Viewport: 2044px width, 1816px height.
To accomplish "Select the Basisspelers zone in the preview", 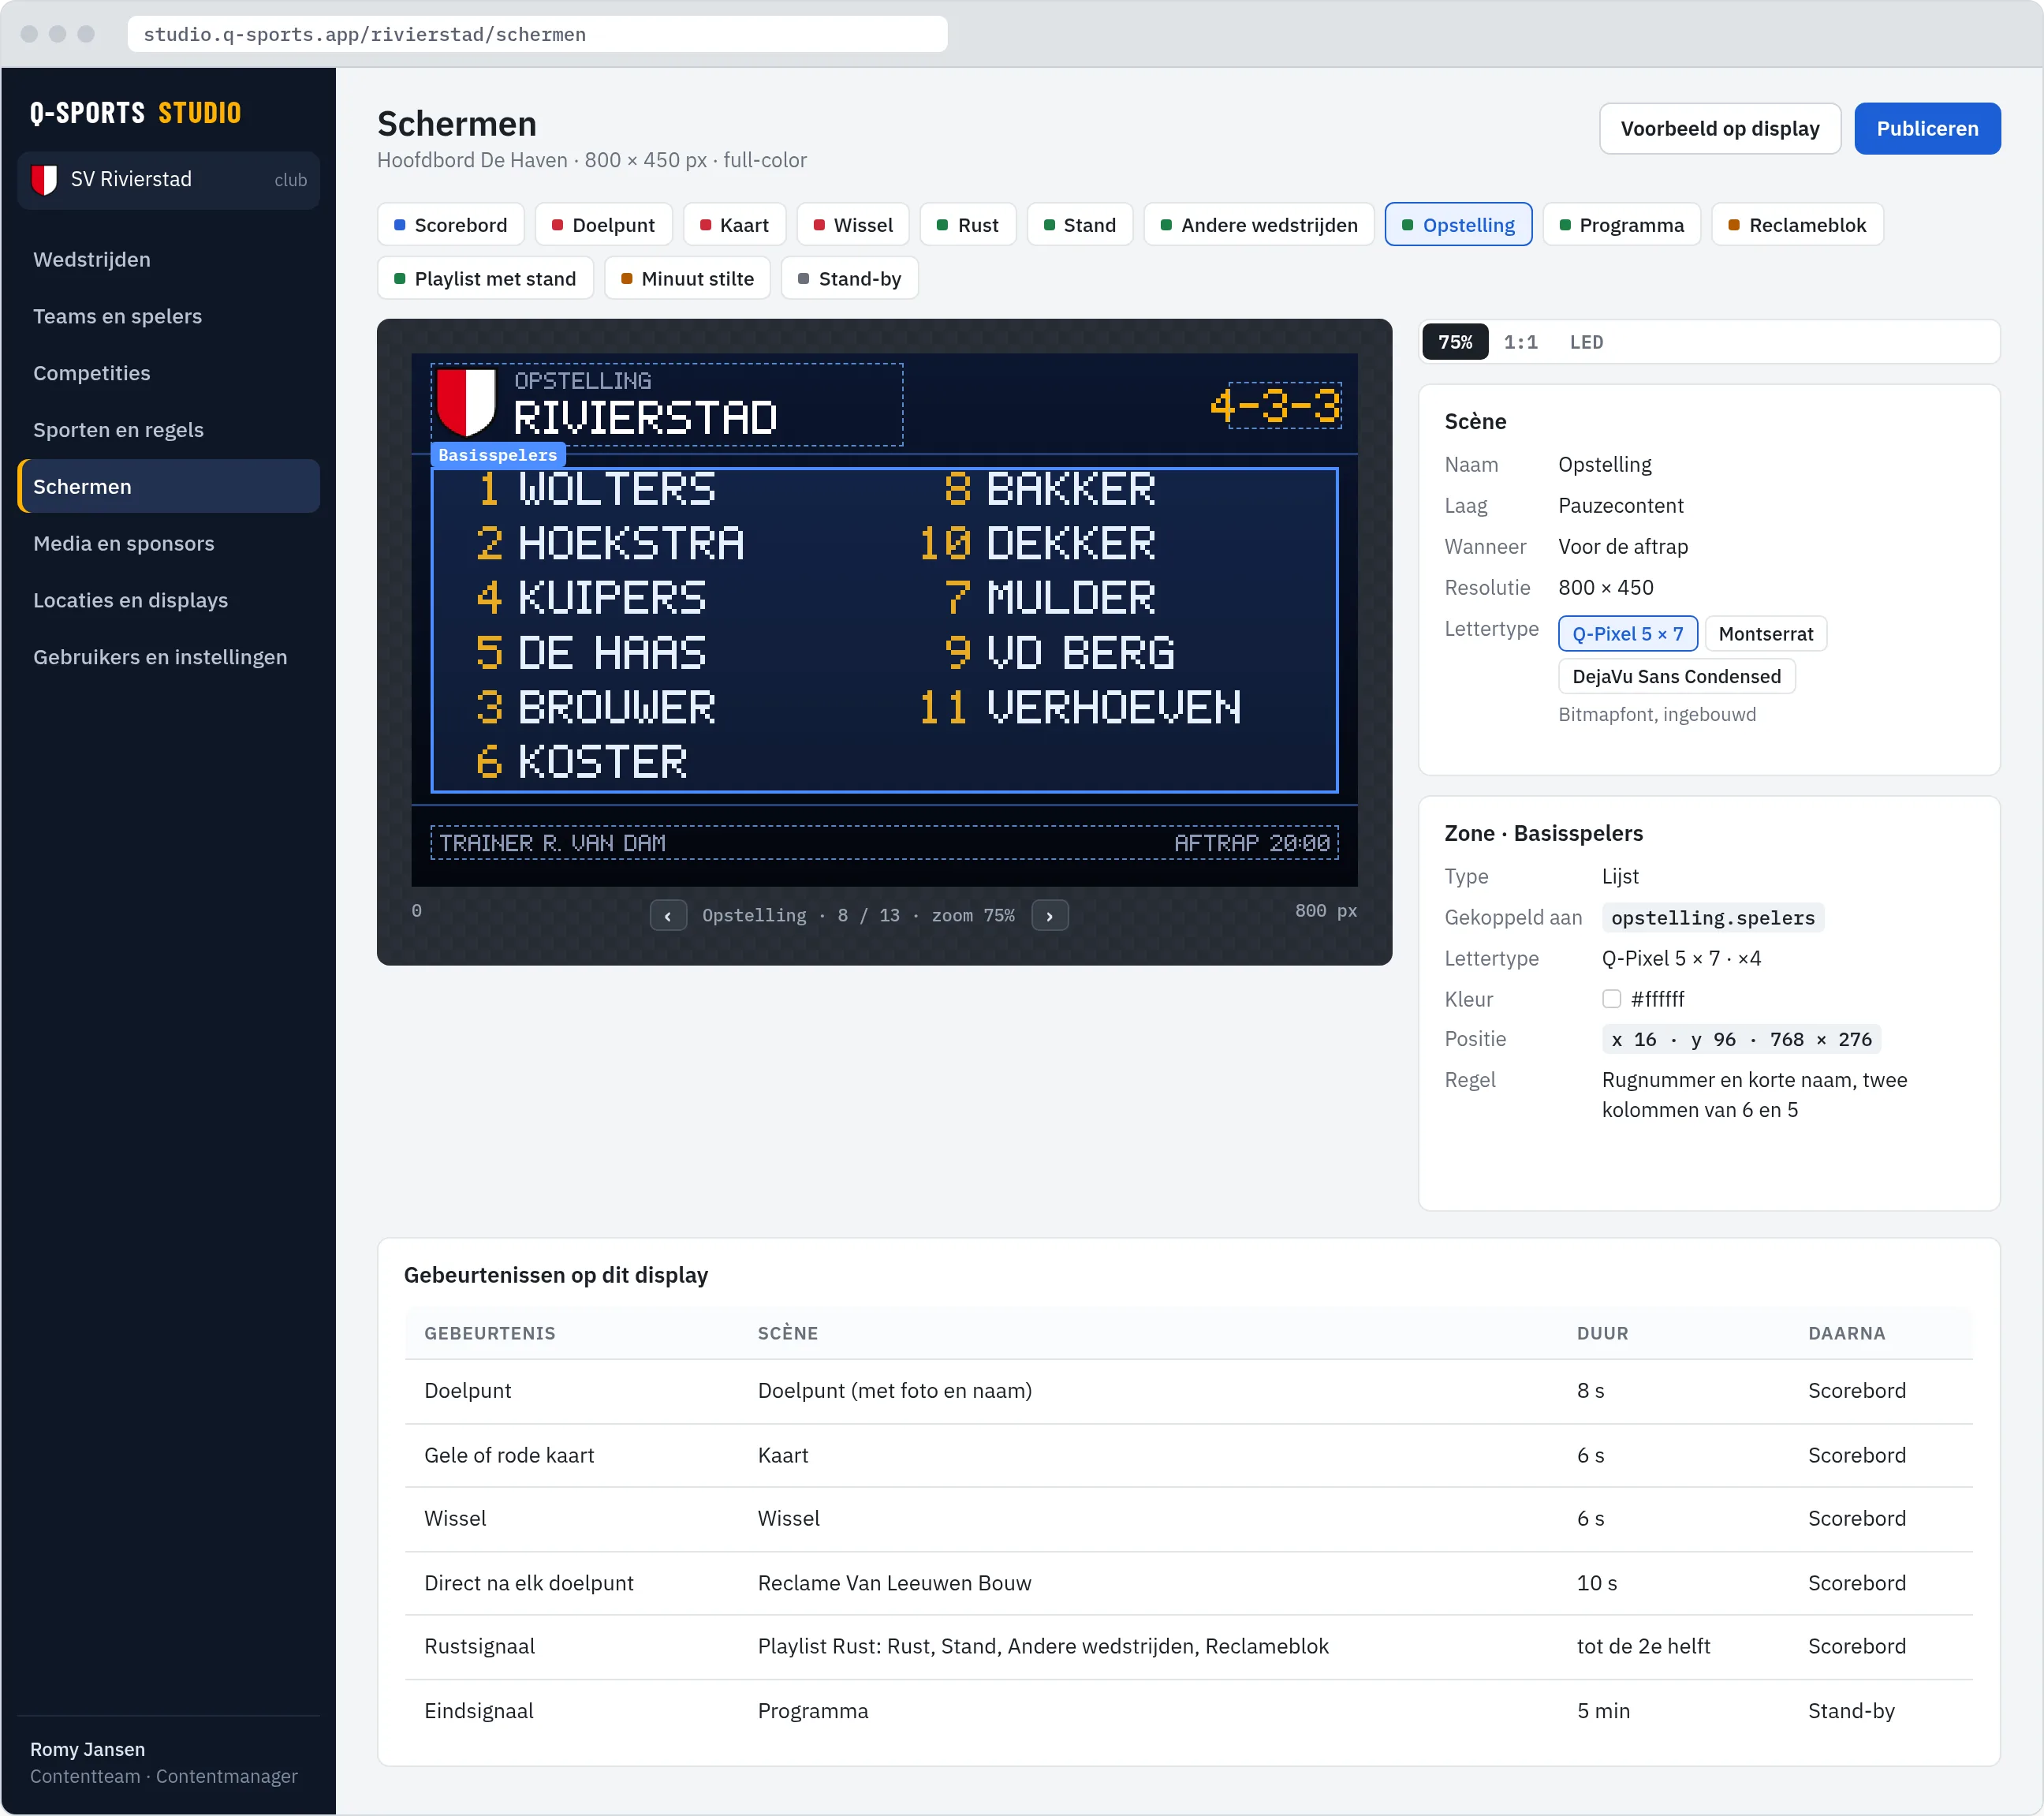I will 884,630.
